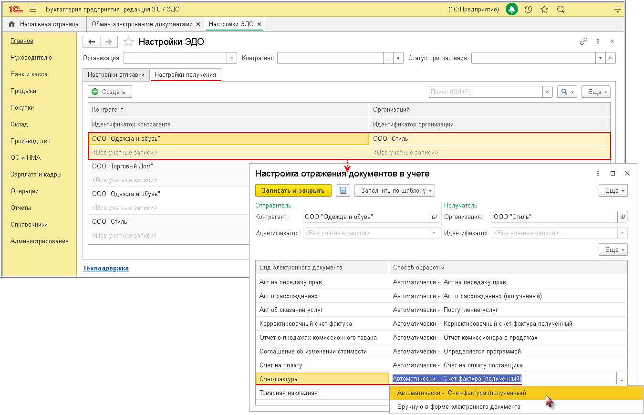The image size is (644, 415).
Task: Open favorites star in top bar
Action: pos(544,9)
